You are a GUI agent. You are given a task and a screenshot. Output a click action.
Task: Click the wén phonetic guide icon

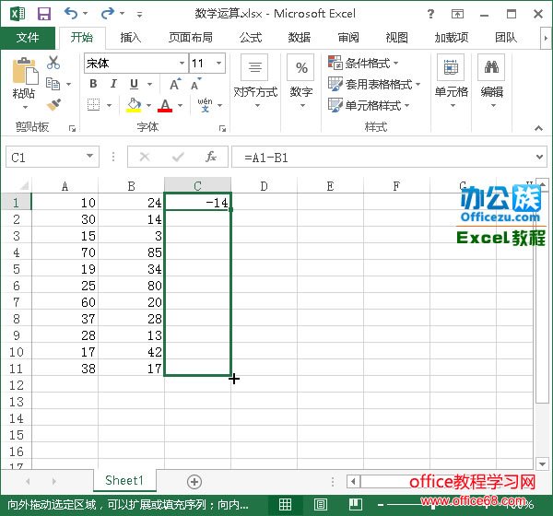[205, 105]
